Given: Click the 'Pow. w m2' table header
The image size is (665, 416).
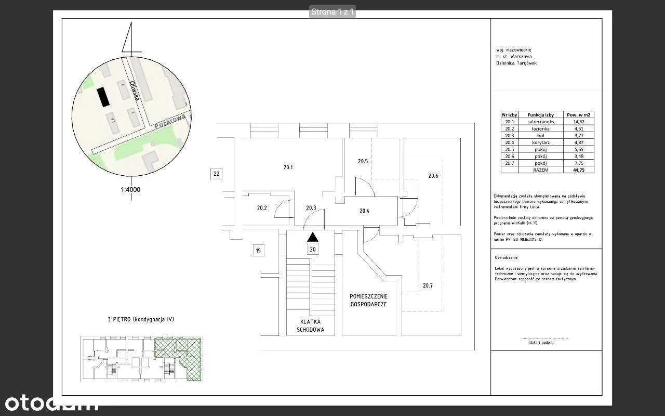Looking at the screenshot, I should tap(579, 115).
